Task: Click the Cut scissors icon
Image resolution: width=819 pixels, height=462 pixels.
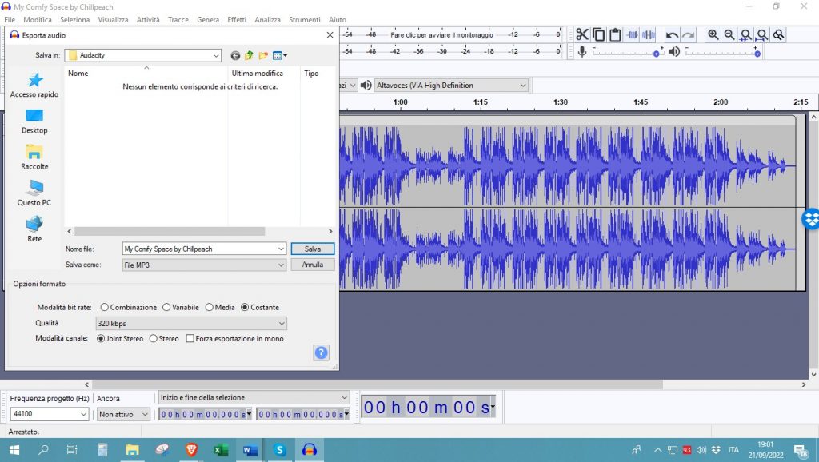Action: pos(582,34)
